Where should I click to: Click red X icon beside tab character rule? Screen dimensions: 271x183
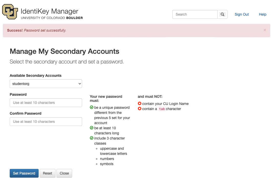(x=140, y=109)
